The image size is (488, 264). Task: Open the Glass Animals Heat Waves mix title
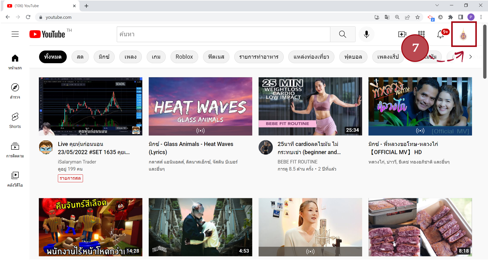[191, 148]
